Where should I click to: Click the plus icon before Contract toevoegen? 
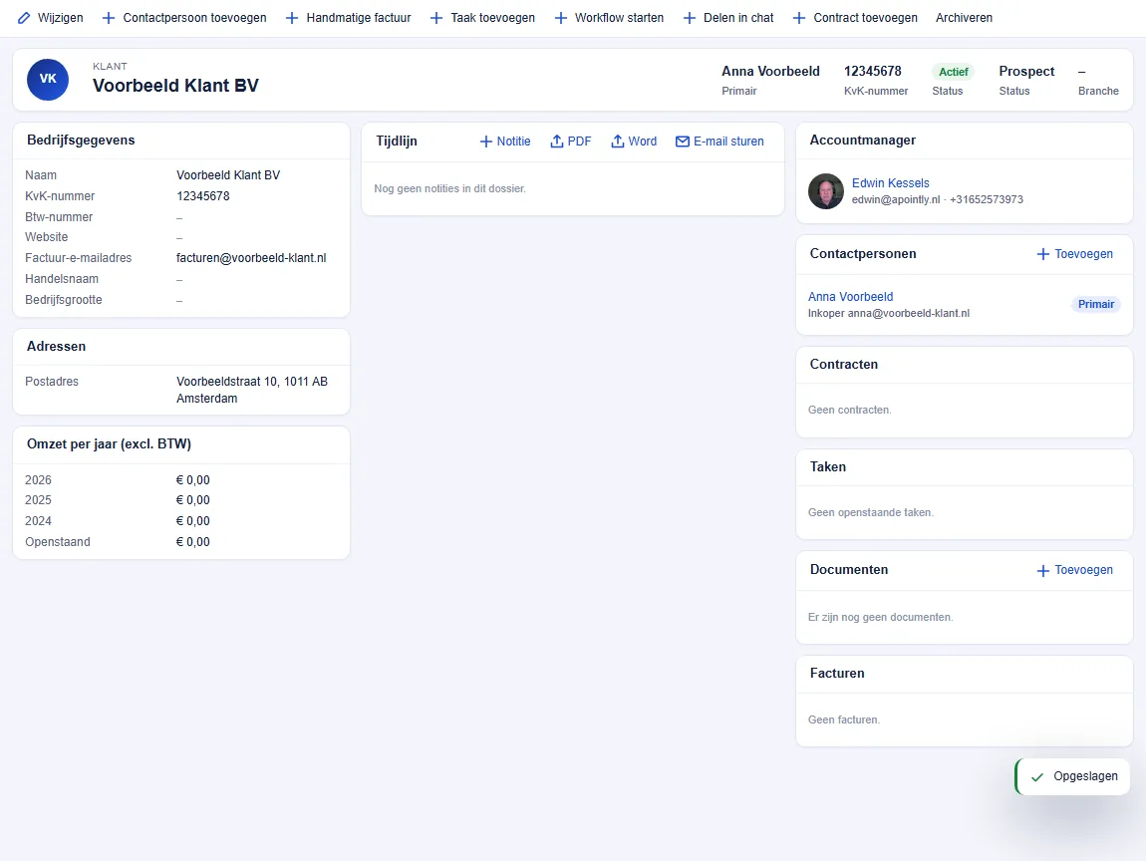(x=799, y=18)
